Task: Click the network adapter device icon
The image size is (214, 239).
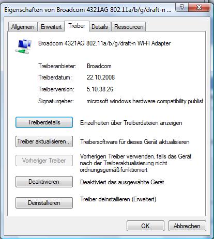Action: 24,46
